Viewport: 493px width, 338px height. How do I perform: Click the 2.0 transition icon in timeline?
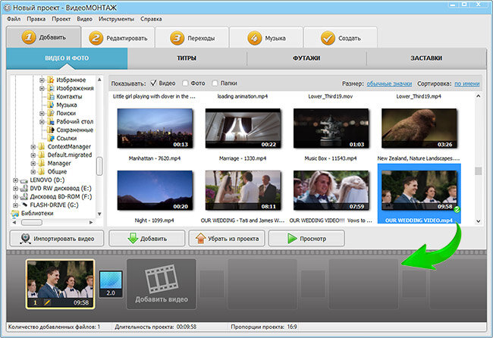(x=111, y=284)
